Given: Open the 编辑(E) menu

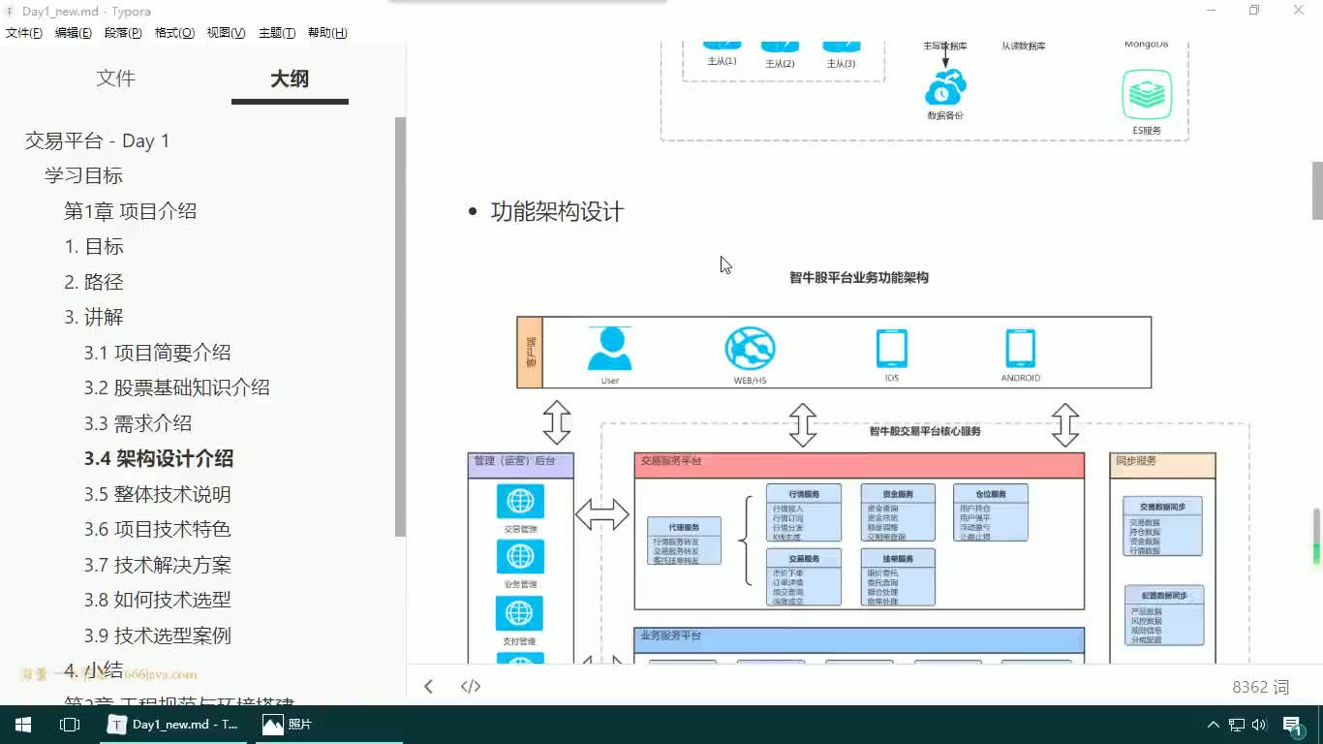Looking at the screenshot, I should click(x=74, y=33).
